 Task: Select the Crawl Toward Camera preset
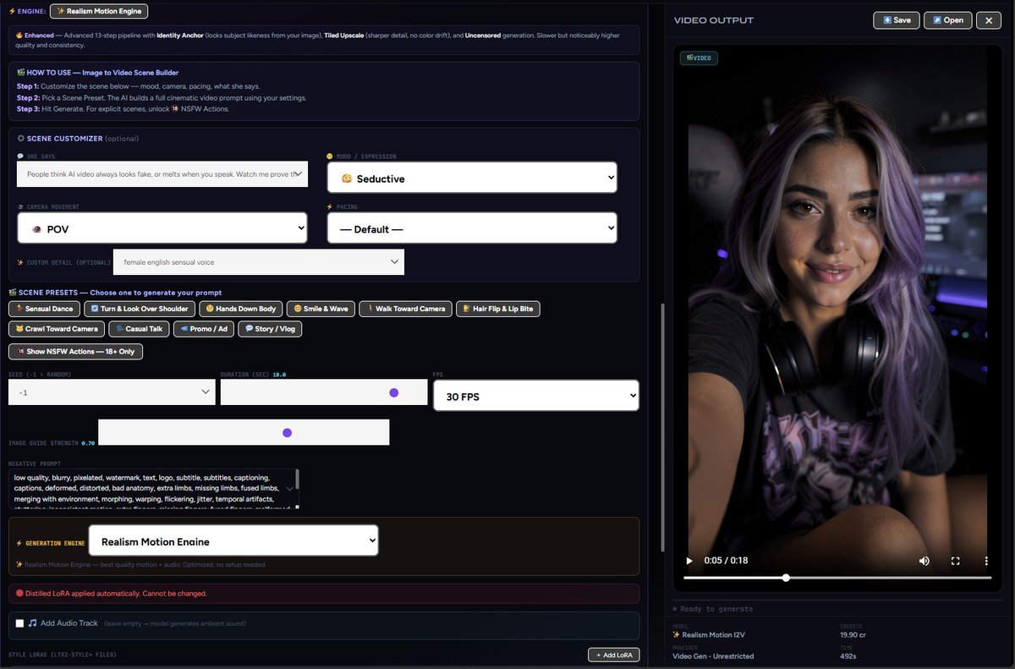point(56,328)
